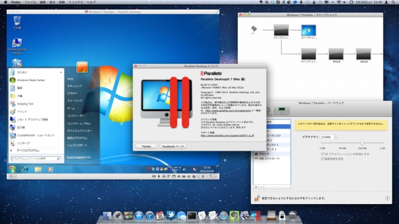
Task: Open the ファイル menu
Action: pyautogui.click(x=30, y=2)
